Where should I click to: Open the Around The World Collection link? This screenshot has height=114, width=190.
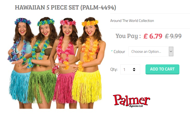(x=132, y=21)
